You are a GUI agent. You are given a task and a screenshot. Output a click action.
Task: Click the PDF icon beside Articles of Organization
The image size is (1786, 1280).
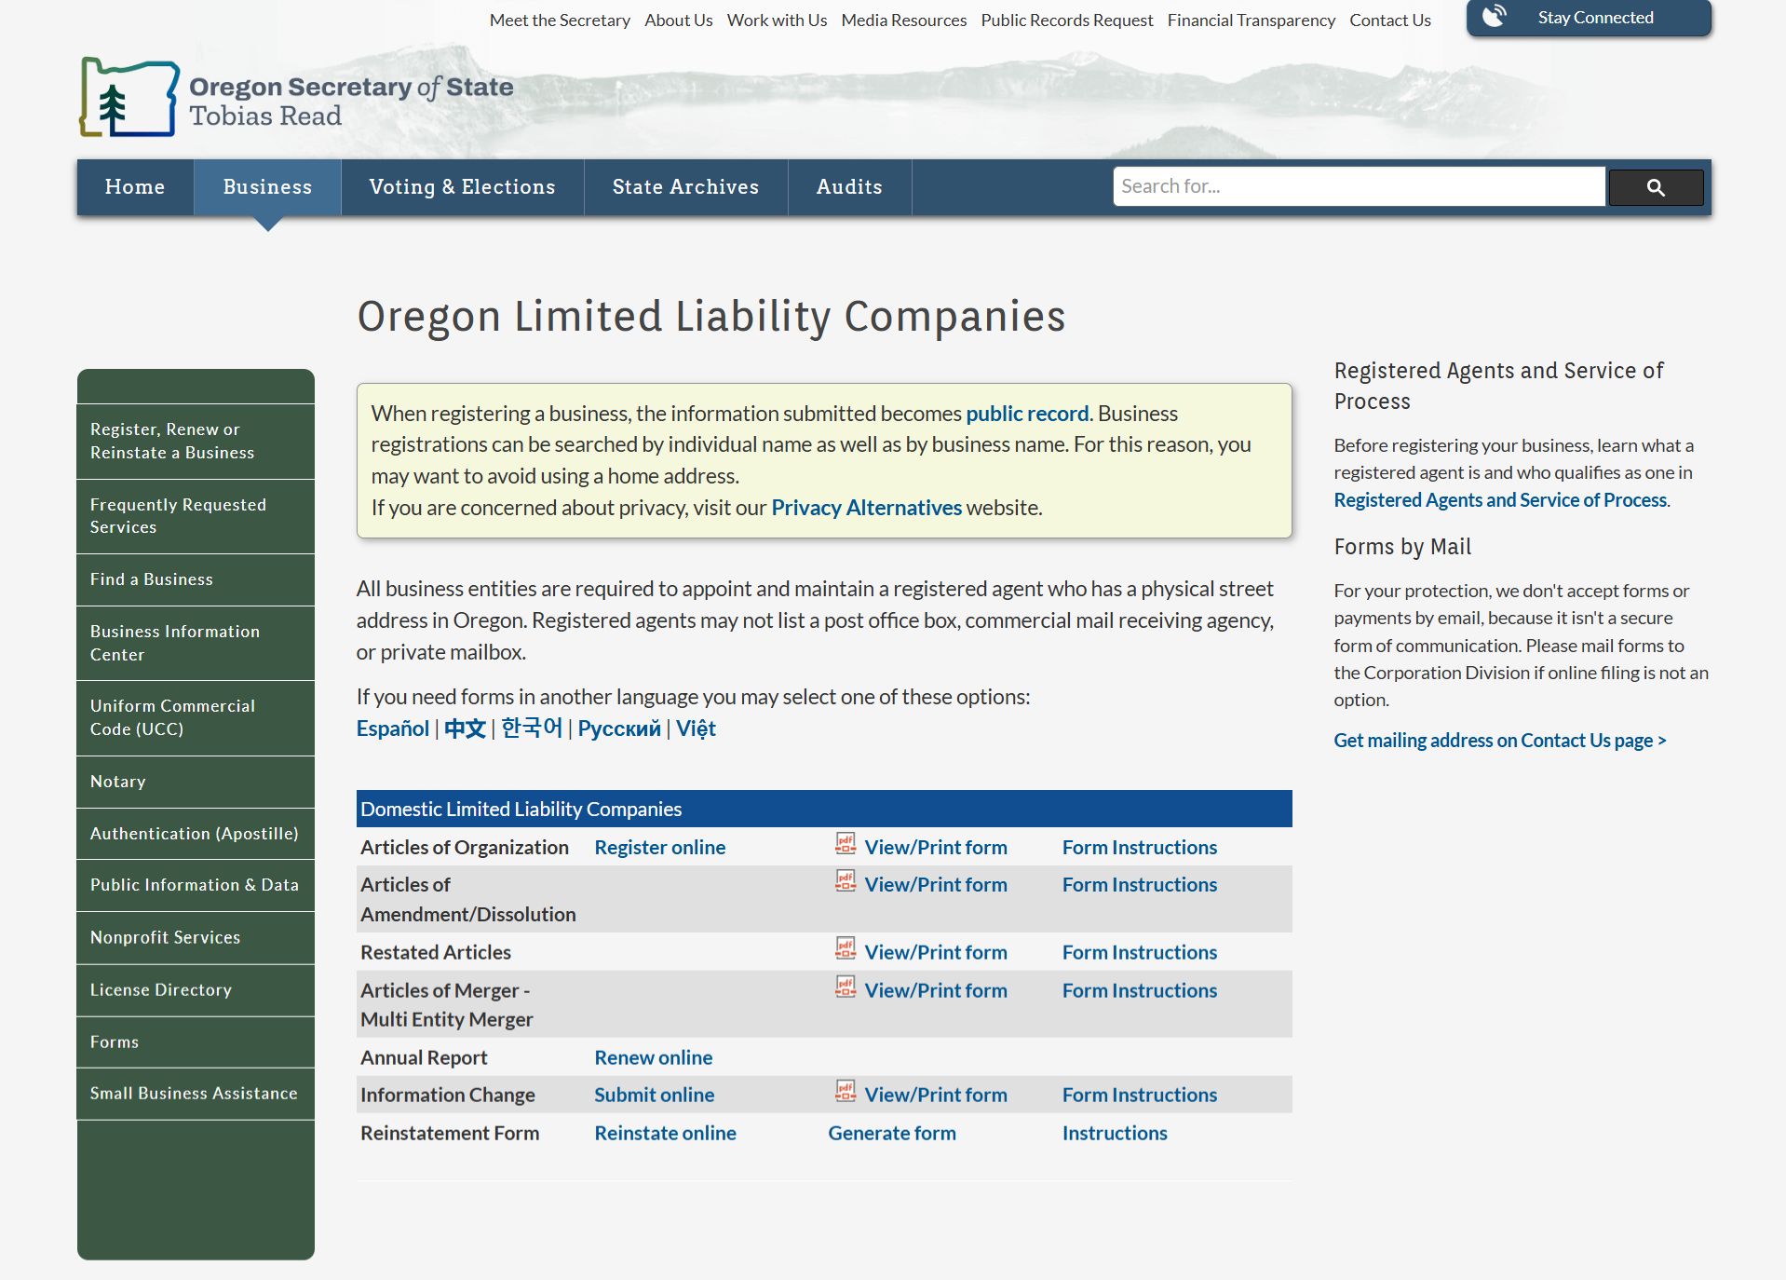(x=844, y=844)
